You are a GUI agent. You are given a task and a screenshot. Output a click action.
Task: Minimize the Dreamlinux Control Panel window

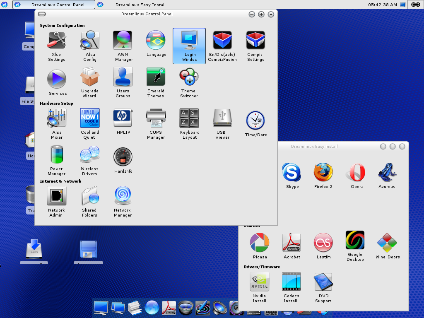pos(252,14)
